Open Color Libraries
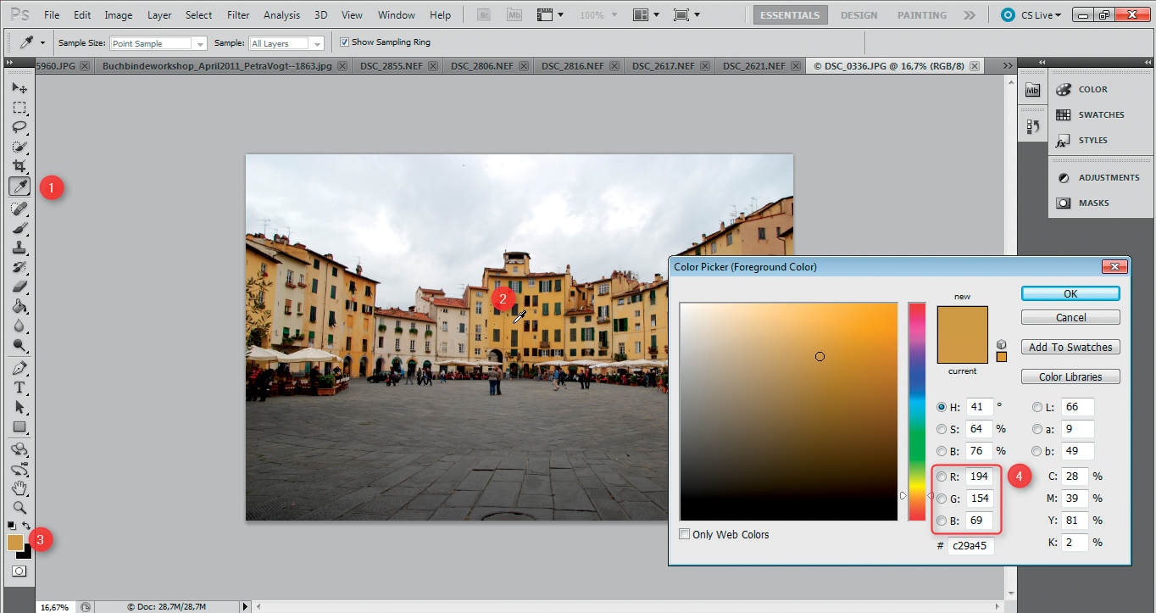The image size is (1156, 613). [1070, 376]
